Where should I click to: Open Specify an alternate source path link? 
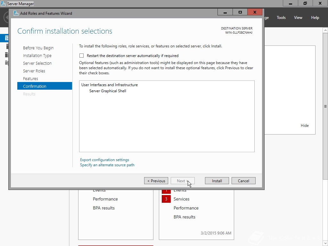tap(107, 165)
